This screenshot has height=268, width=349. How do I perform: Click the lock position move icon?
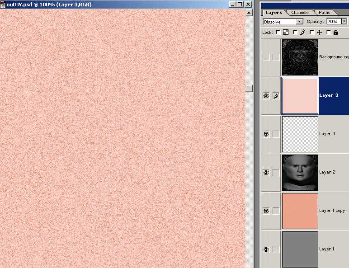[x=320, y=33]
